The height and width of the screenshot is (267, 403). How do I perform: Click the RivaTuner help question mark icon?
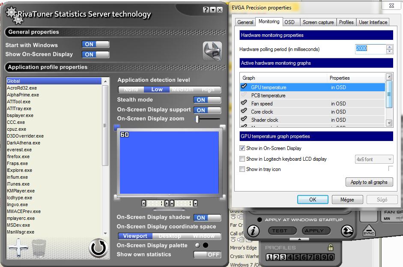click(x=206, y=10)
